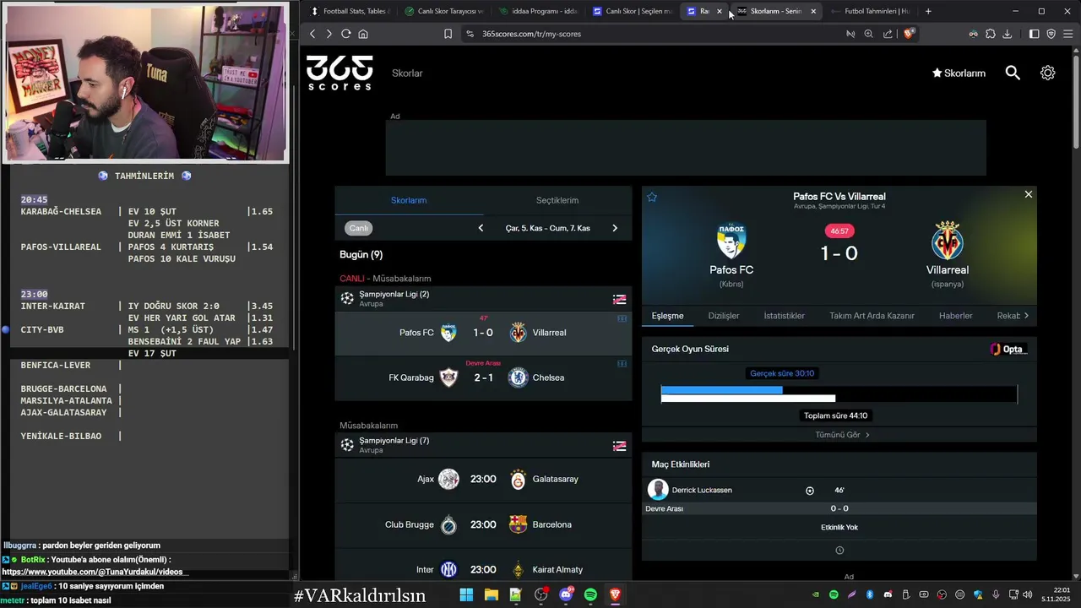Reload the 365scores page

click(x=345, y=34)
